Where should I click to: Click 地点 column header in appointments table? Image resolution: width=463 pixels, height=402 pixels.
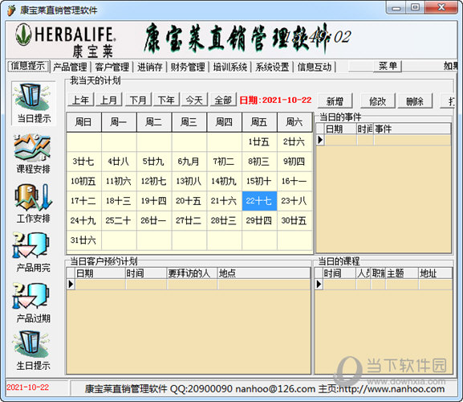coord(264,273)
